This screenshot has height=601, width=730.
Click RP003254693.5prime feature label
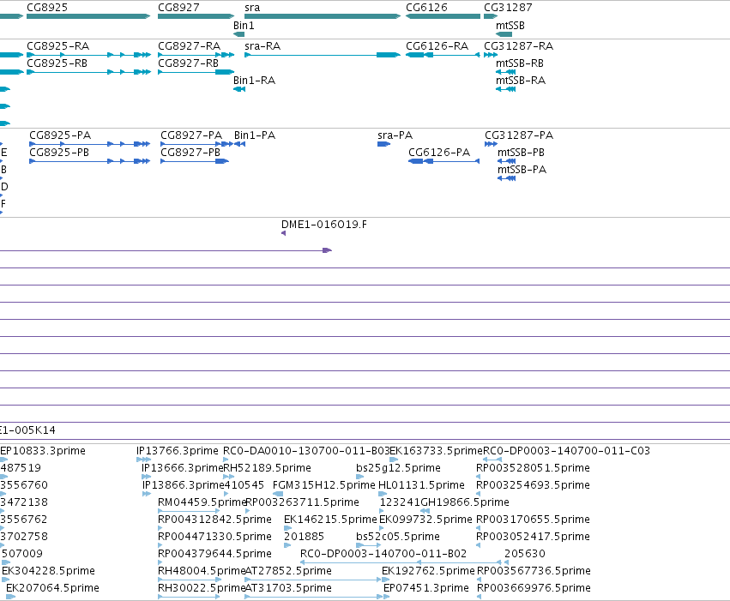point(533,485)
